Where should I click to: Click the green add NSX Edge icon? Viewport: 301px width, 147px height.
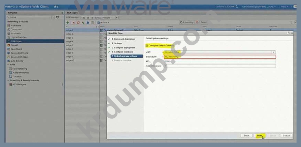[67, 23]
